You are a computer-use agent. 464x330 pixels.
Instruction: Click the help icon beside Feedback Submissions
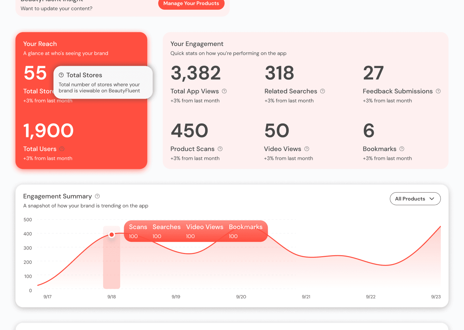pyautogui.click(x=438, y=91)
